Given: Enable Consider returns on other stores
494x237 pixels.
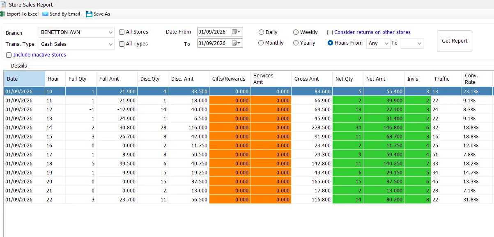Looking at the screenshot, I should (330, 32).
